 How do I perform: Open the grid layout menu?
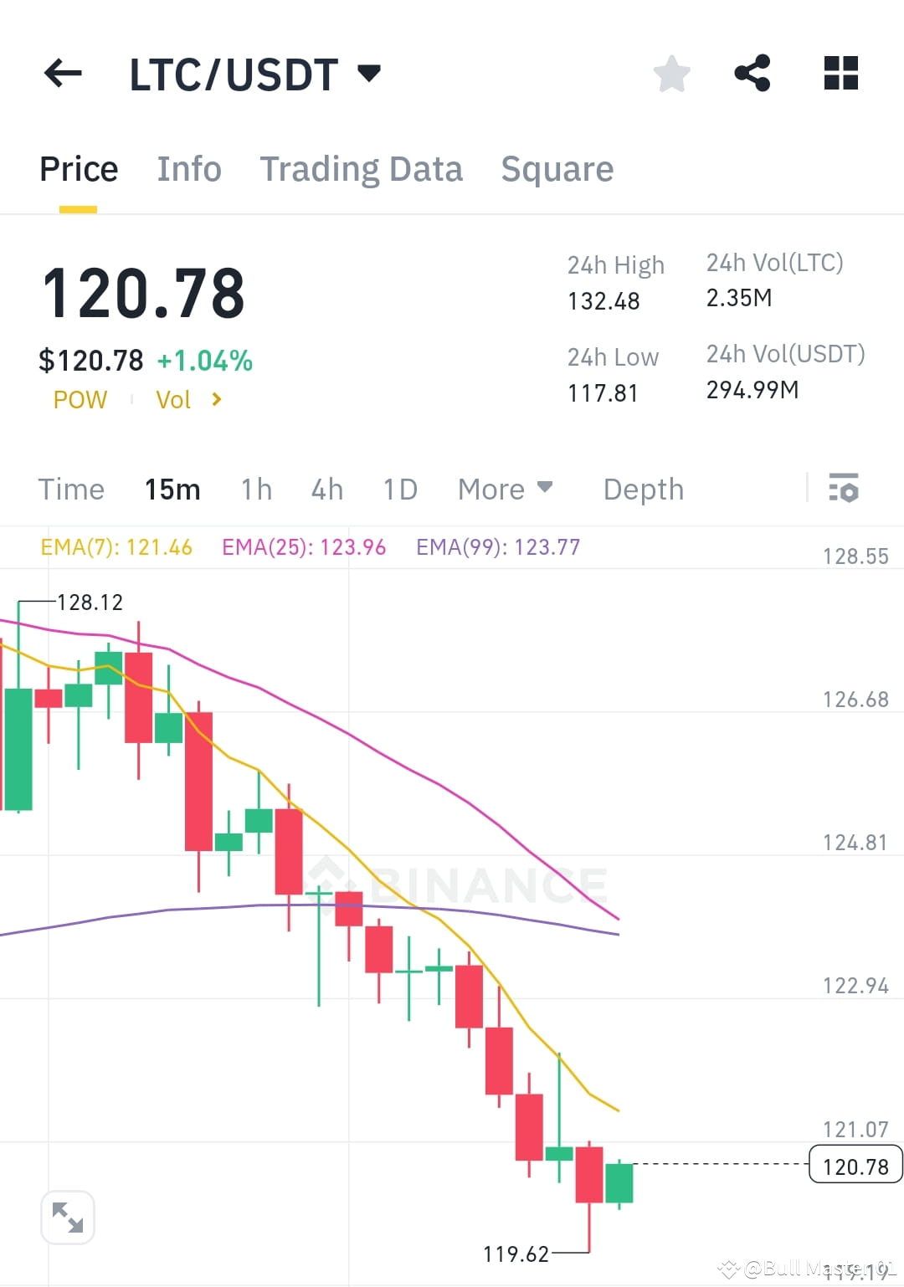click(x=840, y=74)
